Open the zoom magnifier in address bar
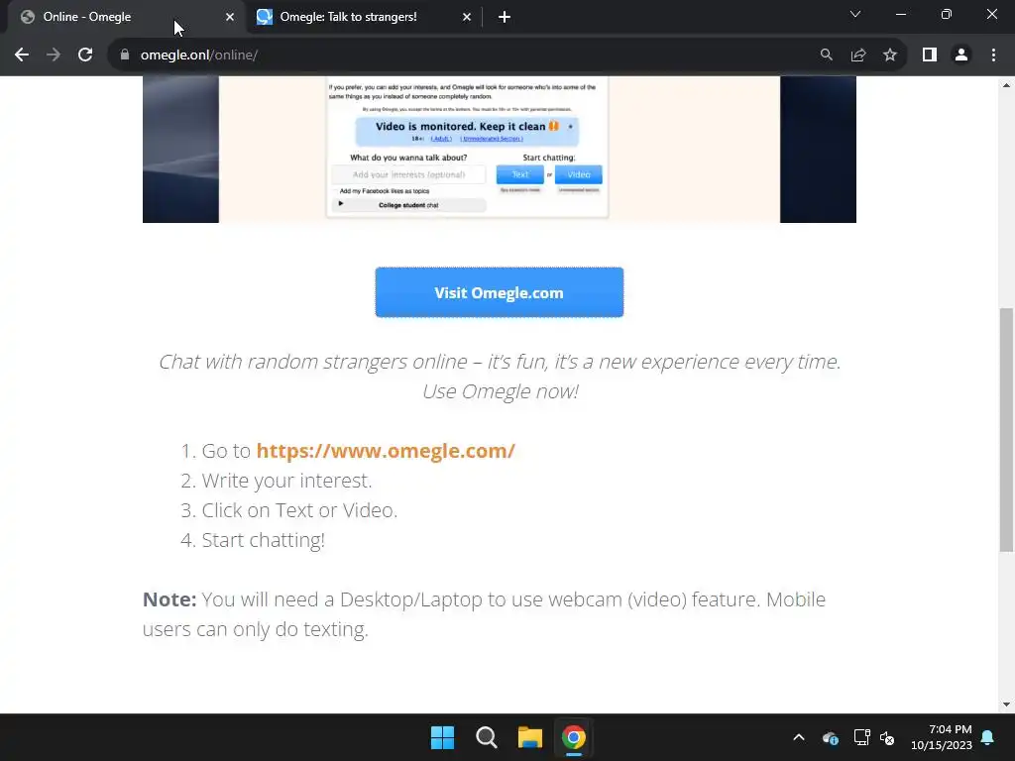 [x=826, y=55]
